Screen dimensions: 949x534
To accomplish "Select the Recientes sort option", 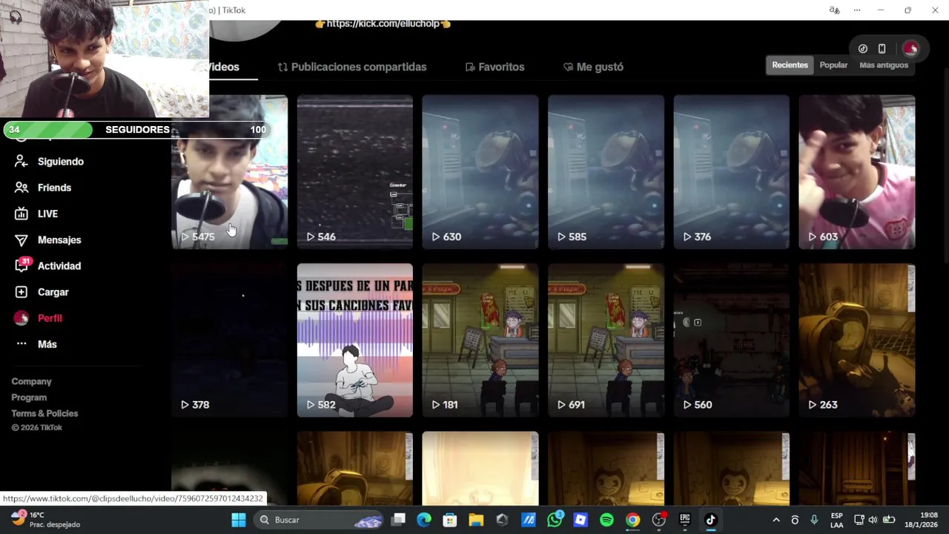I will tap(790, 65).
